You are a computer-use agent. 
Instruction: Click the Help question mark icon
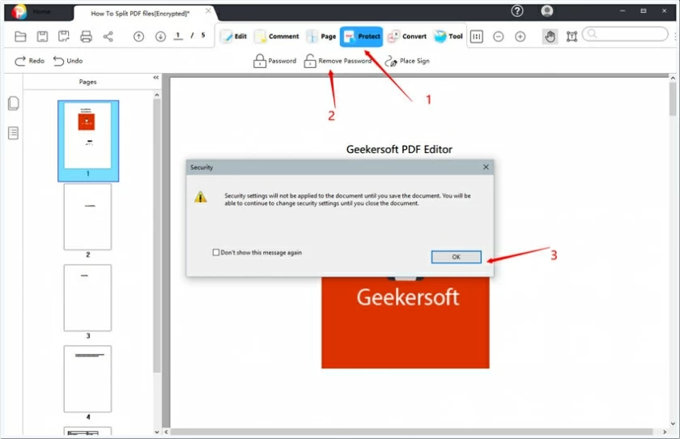(517, 11)
